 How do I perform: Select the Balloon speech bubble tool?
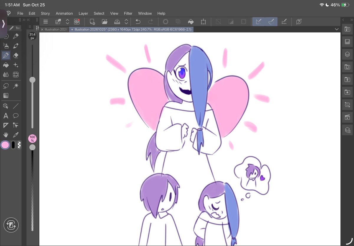click(x=16, y=116)
